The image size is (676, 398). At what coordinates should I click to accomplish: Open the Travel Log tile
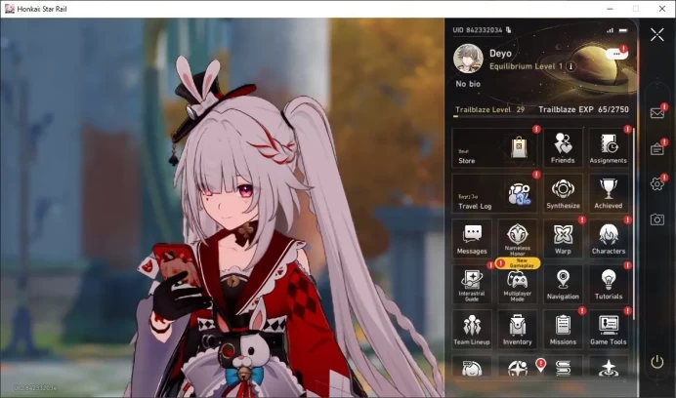tap(494, 193)
